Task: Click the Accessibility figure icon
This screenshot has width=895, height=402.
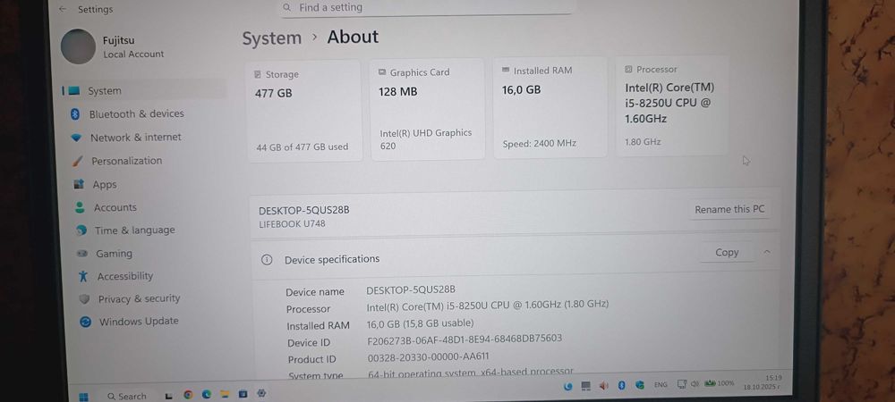Action: (84, 276)
